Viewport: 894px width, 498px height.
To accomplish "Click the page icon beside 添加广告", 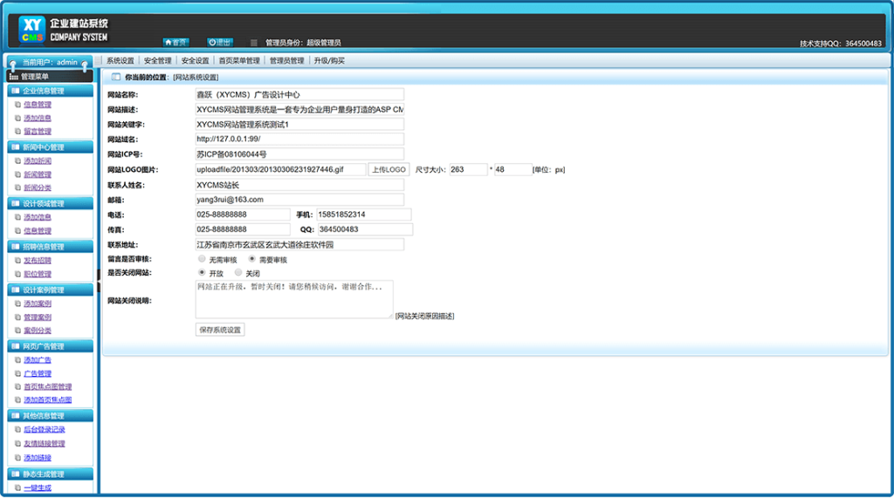I will [17, 360].
